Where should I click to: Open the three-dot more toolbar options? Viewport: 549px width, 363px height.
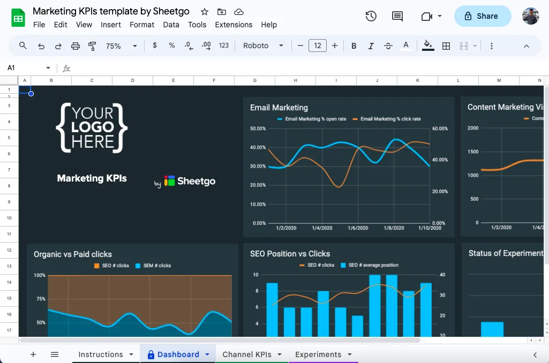click(492, 46)
